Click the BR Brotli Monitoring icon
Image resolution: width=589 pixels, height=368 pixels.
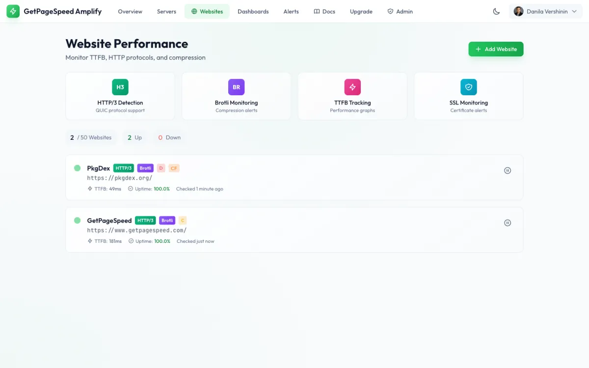coord(236,87)
